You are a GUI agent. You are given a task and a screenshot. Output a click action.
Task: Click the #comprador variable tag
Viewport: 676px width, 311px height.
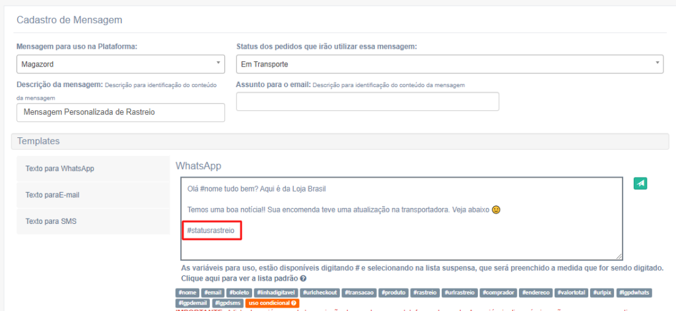(x=498, y=293)
